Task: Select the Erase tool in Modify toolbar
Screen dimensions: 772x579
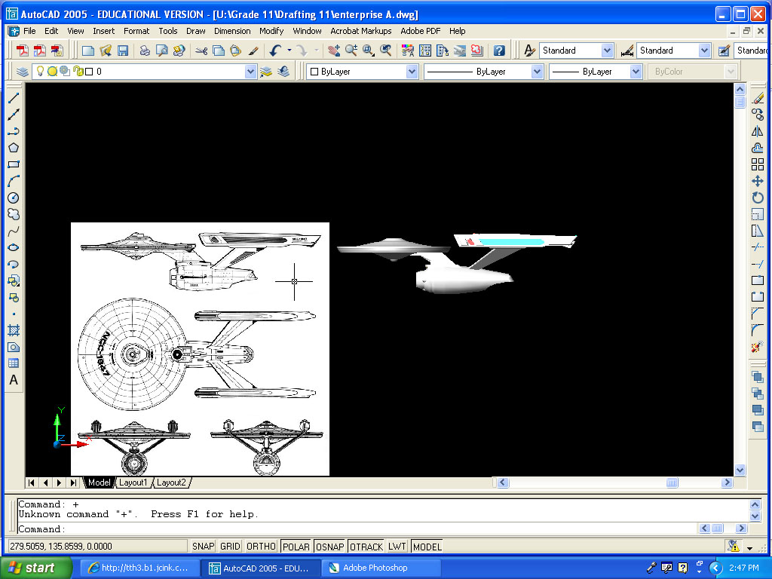Action: coord(758,98)
